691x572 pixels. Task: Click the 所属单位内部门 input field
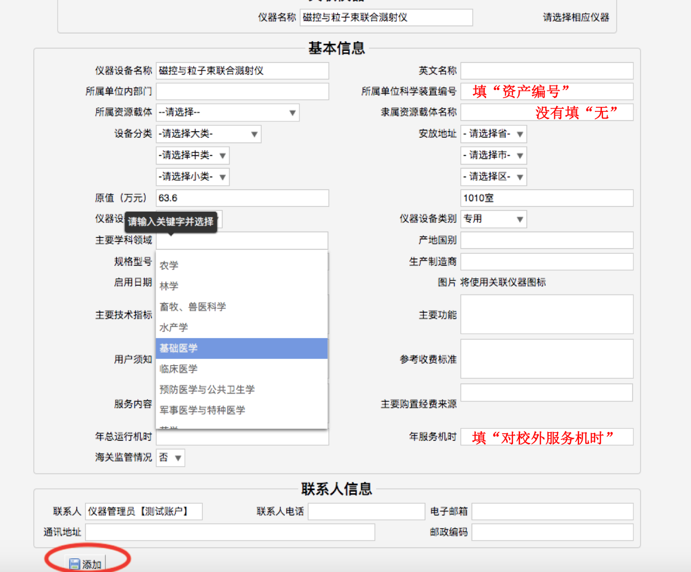[x=243, y=92]
